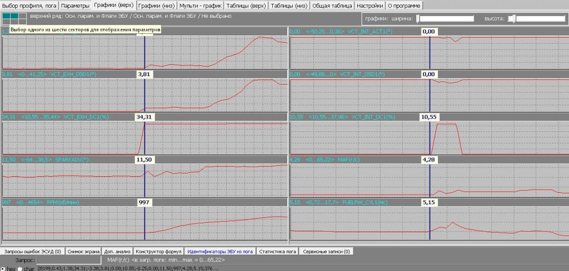569x271 pixels.
Task: Switch to the Графики (низ) tab
Action: 157,6
